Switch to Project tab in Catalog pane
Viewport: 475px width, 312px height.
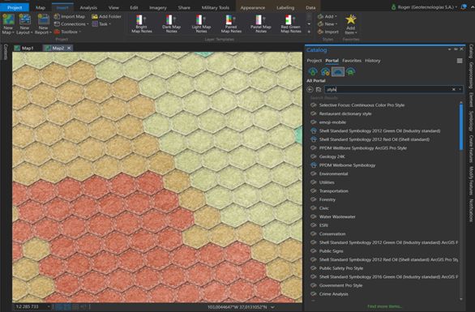[315, 61]
